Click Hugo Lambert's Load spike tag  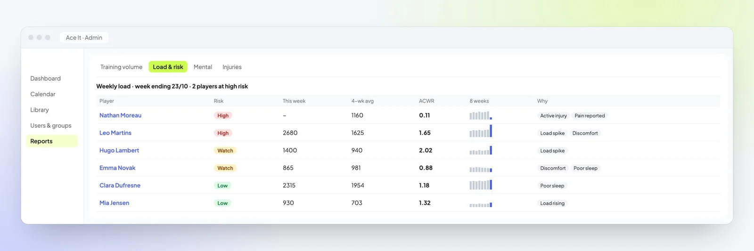click(x=552, y=151)
